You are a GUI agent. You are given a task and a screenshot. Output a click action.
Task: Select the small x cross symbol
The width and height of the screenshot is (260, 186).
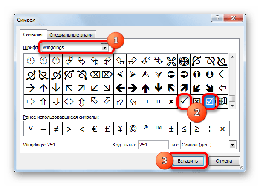171,101
